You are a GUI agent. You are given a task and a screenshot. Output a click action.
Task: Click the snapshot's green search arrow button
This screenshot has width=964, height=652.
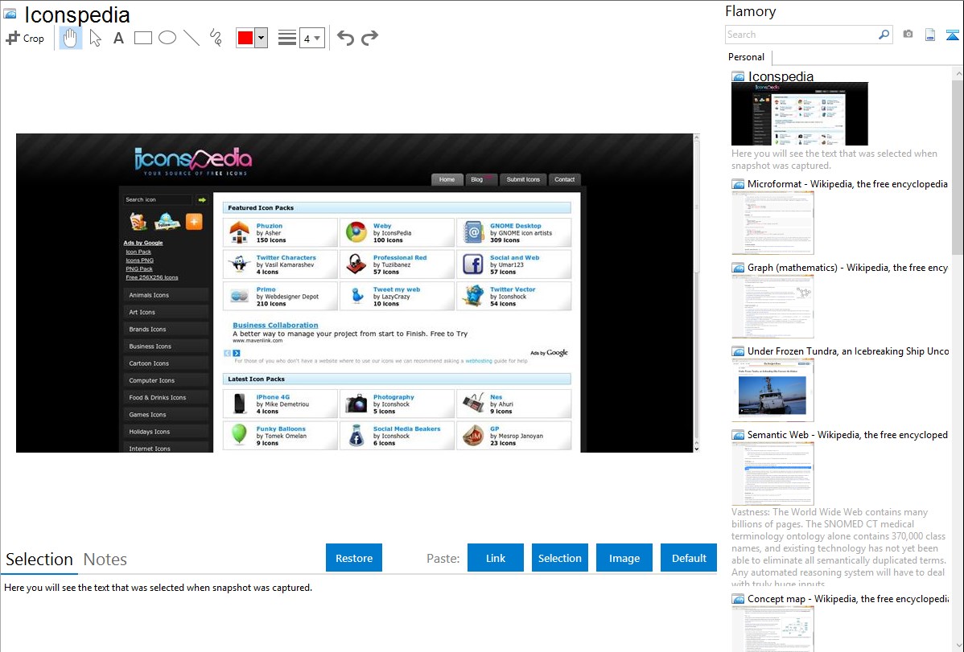pyautogui.click(x=202, y=199)
